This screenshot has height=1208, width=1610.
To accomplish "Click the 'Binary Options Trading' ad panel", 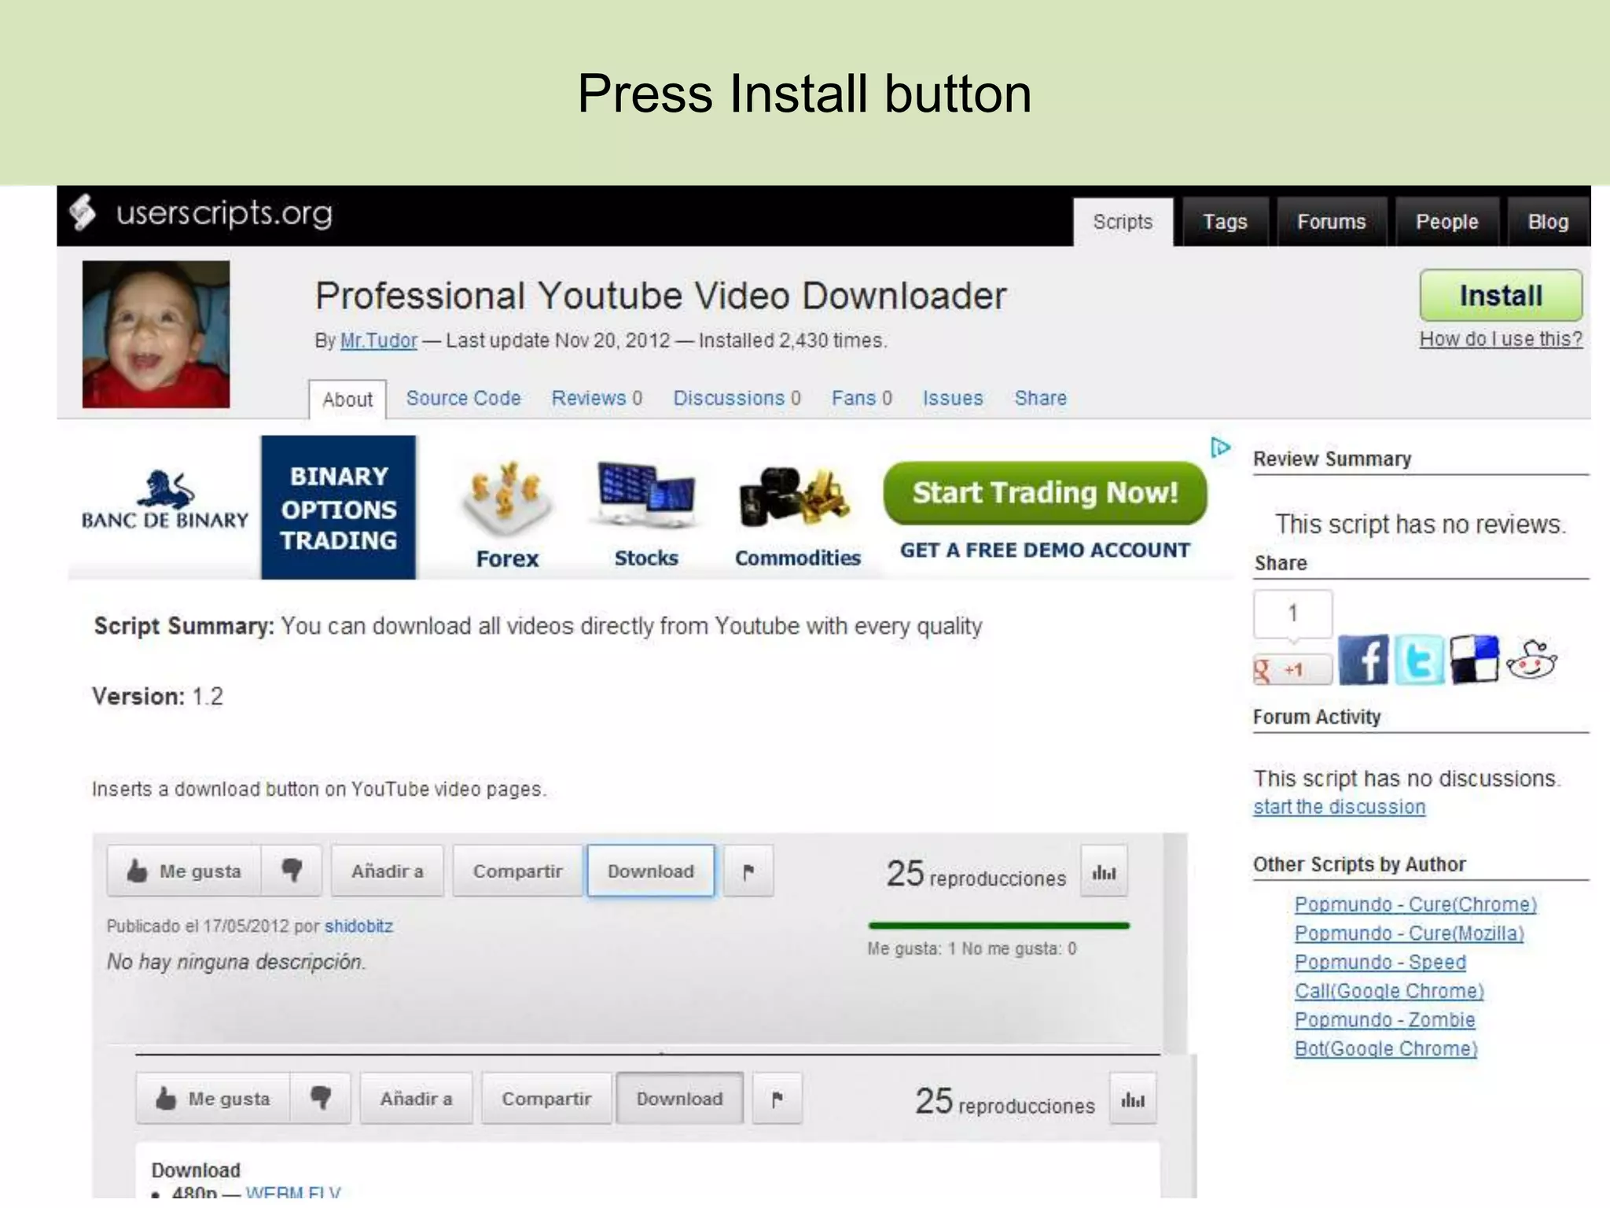I will pyautogui.click(x=339, y=508).
